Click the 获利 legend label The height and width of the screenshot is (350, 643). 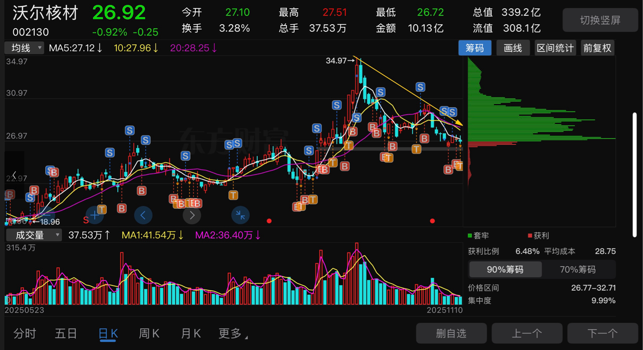(x=541, y=236)
